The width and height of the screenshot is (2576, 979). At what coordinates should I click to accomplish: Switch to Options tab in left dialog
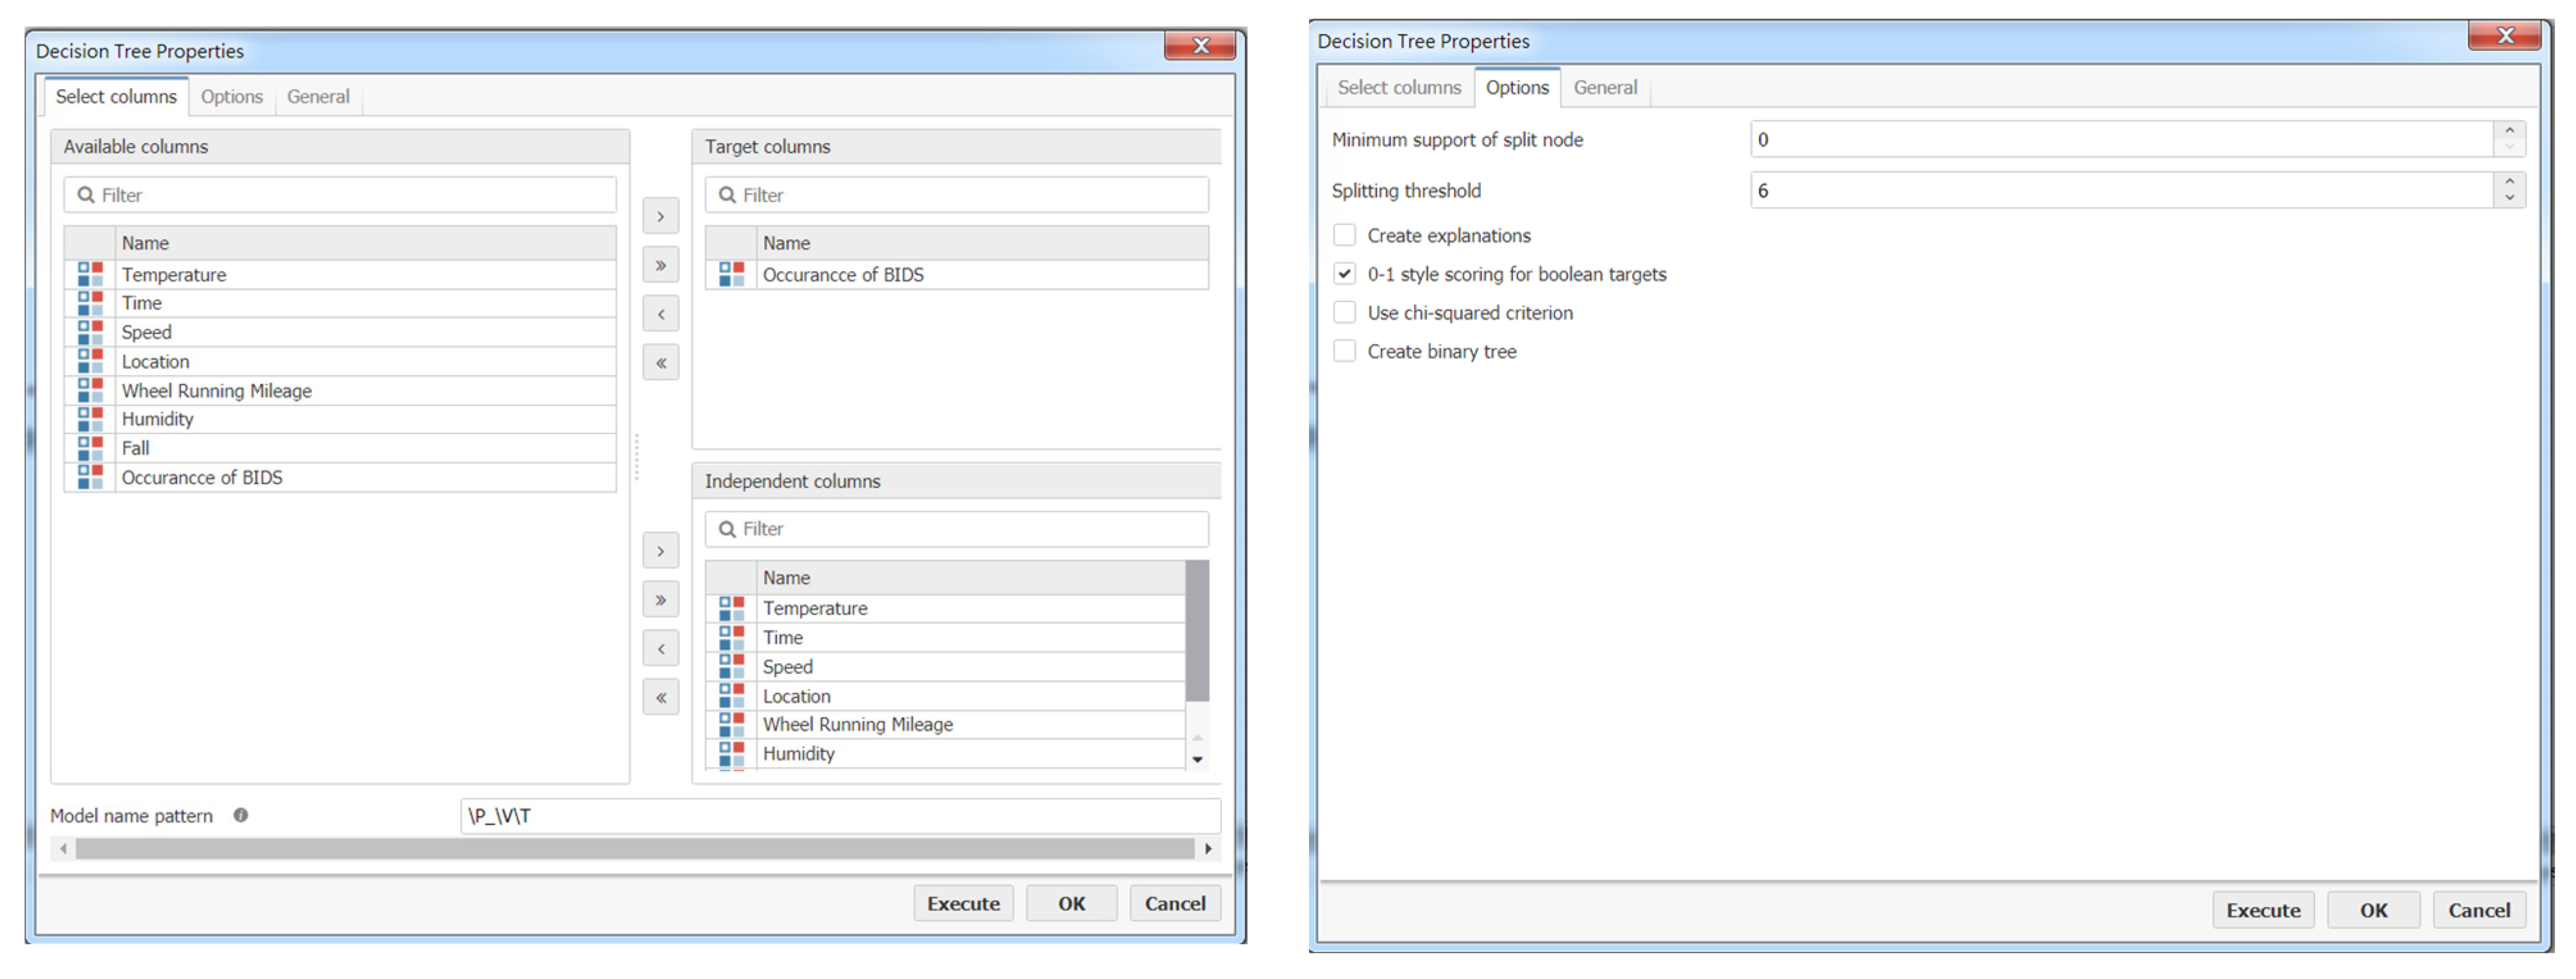click(231, 97)
